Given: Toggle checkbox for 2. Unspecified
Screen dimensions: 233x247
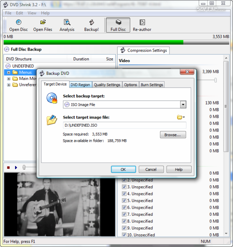Looking at the screenshot, I should click(x=124, y=180).
